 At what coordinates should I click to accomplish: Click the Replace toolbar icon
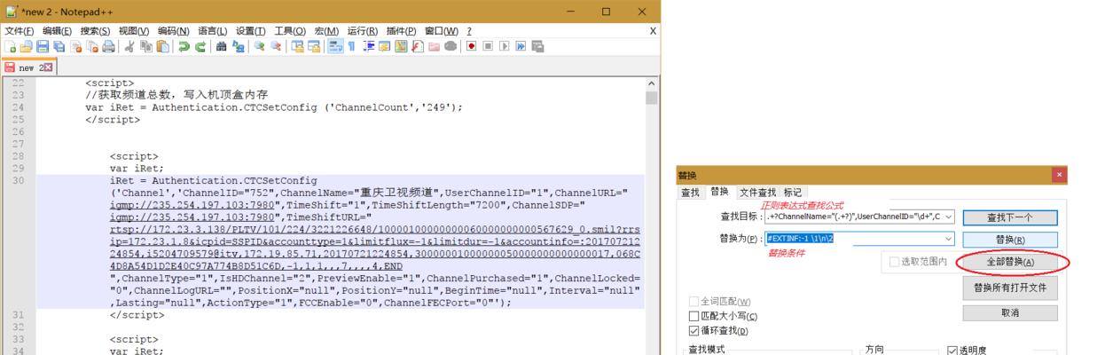[239, 46]
